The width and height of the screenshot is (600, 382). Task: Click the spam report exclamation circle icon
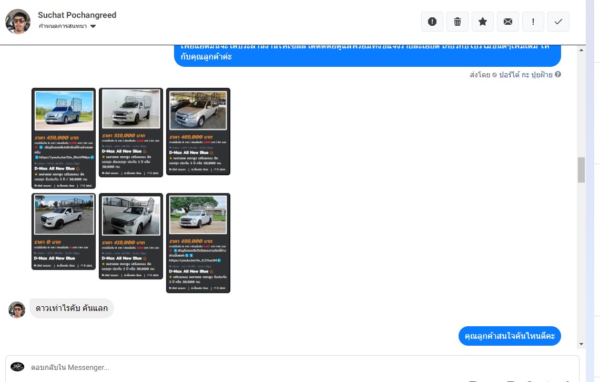click(x=432, y=22)
